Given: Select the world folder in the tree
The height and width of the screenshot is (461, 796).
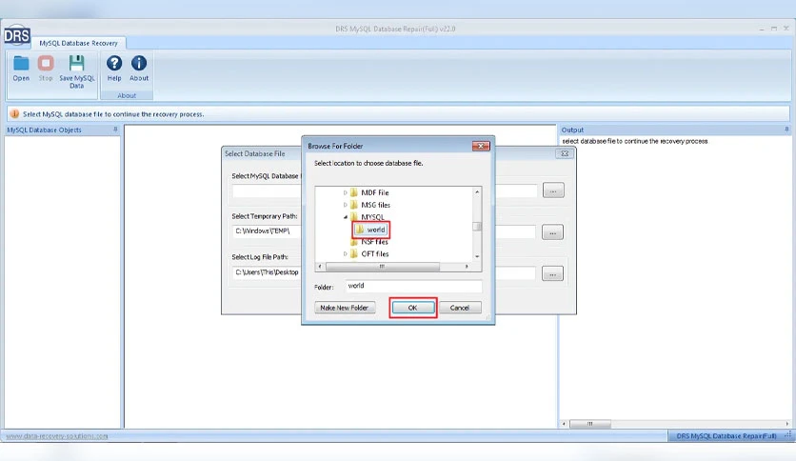Looking at the screenshot, I should [x=371, y=230].
